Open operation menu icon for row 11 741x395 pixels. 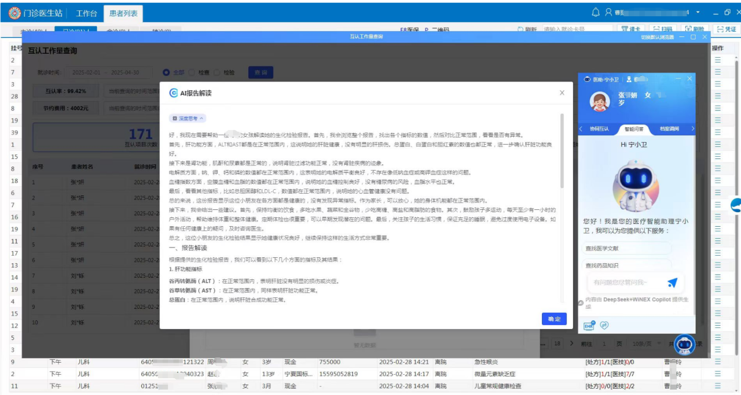(718, 386)
